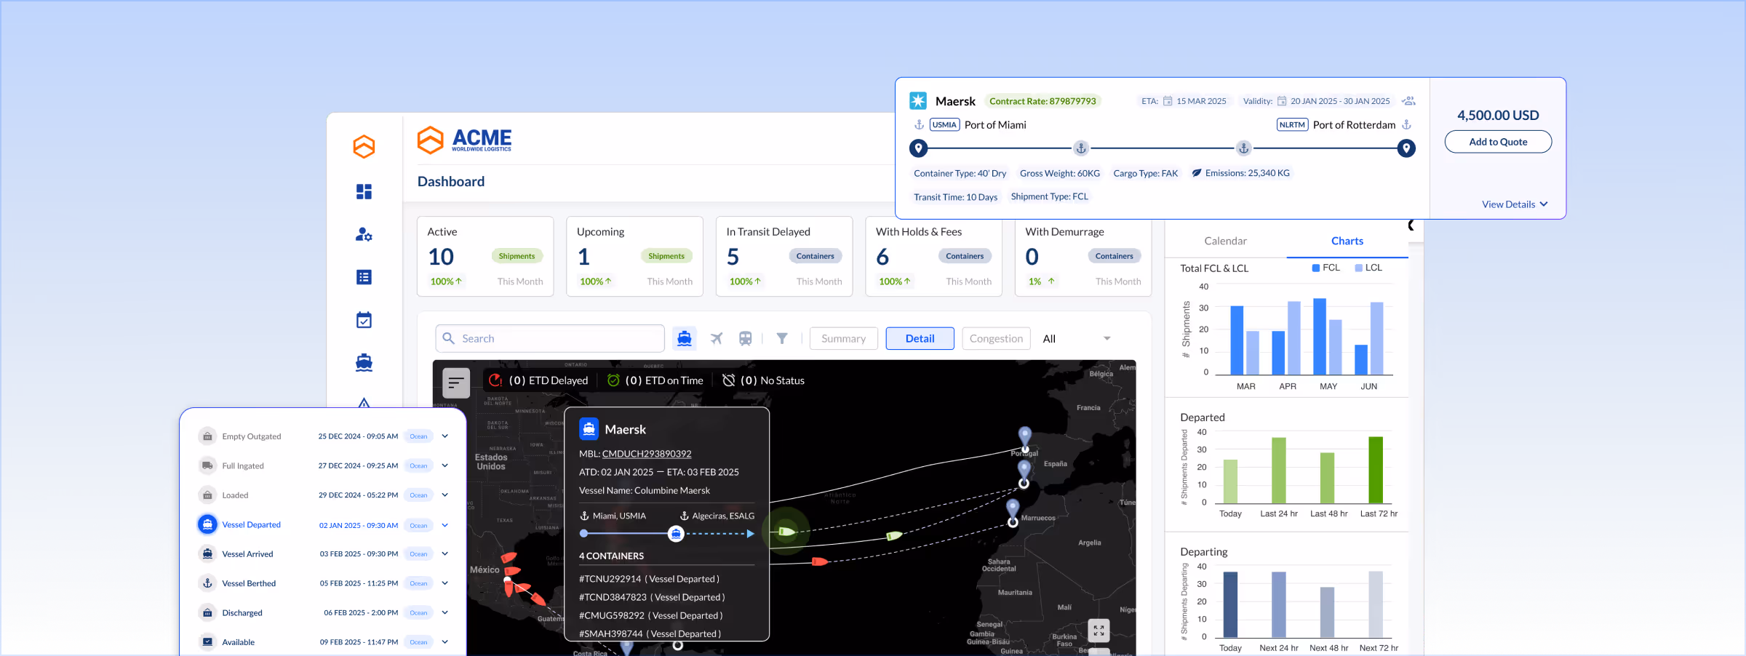Image resolution: width=1746 pixels, height=656 pixels.
Task: Open the dashboard grid icon in the sidebar
Action: coord(364,191)
